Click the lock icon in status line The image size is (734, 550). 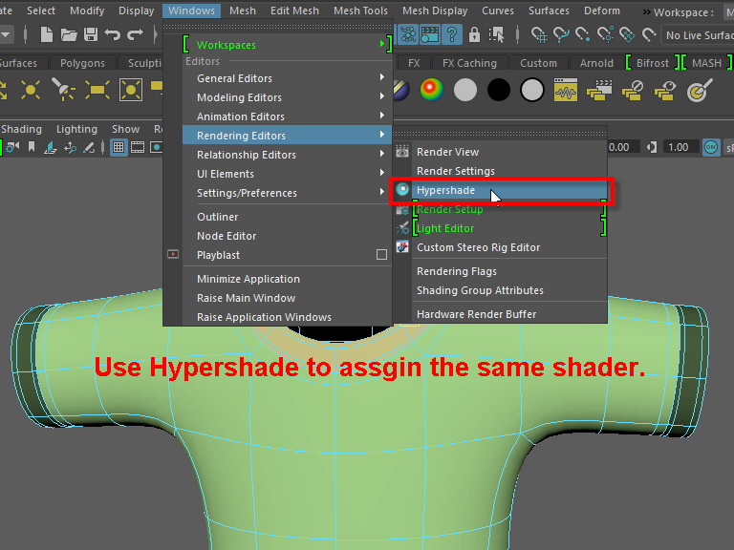tap(475, 34)
